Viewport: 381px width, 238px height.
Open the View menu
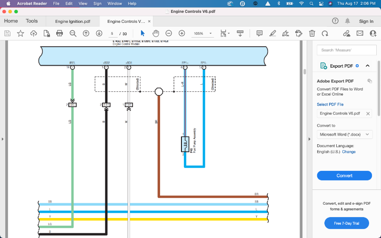[x=82, y=3]
